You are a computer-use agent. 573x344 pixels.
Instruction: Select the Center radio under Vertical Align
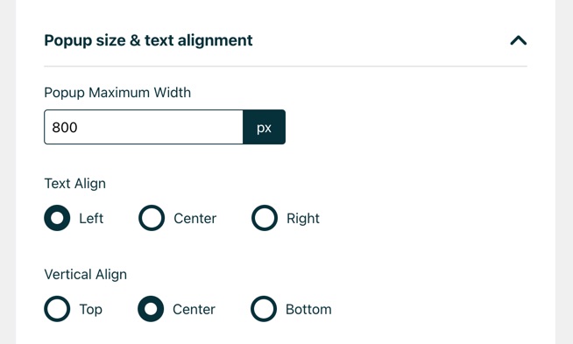click(151, 309)
